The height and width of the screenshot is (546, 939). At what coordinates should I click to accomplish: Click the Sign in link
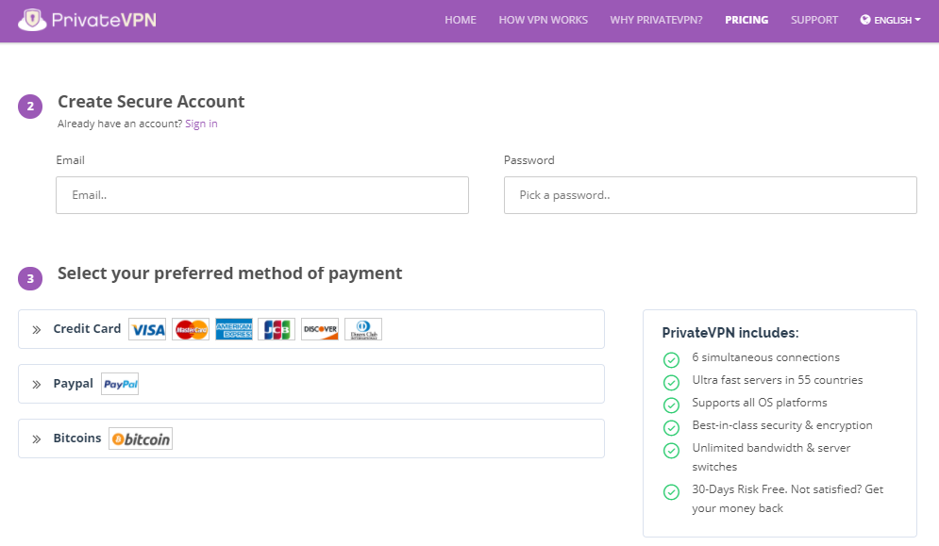201,124
